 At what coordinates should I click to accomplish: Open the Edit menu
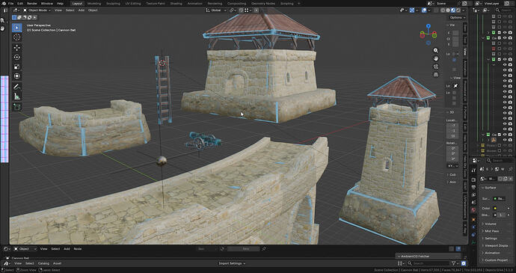pyautogui.click(x=20, y=3)
